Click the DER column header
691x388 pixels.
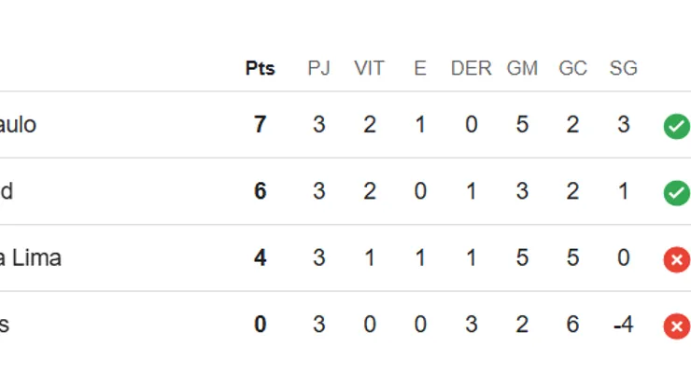tap(471, 69)
